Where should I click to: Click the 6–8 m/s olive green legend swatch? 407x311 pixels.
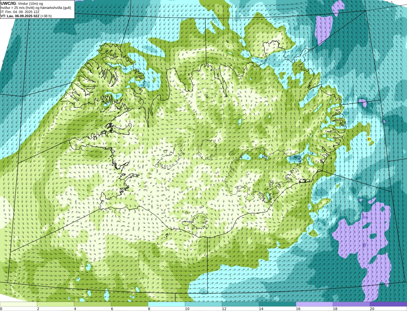[129, 304]
